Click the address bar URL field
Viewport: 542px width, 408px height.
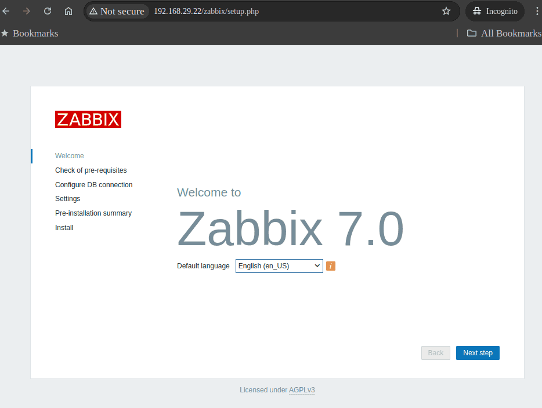pos(290,12)
